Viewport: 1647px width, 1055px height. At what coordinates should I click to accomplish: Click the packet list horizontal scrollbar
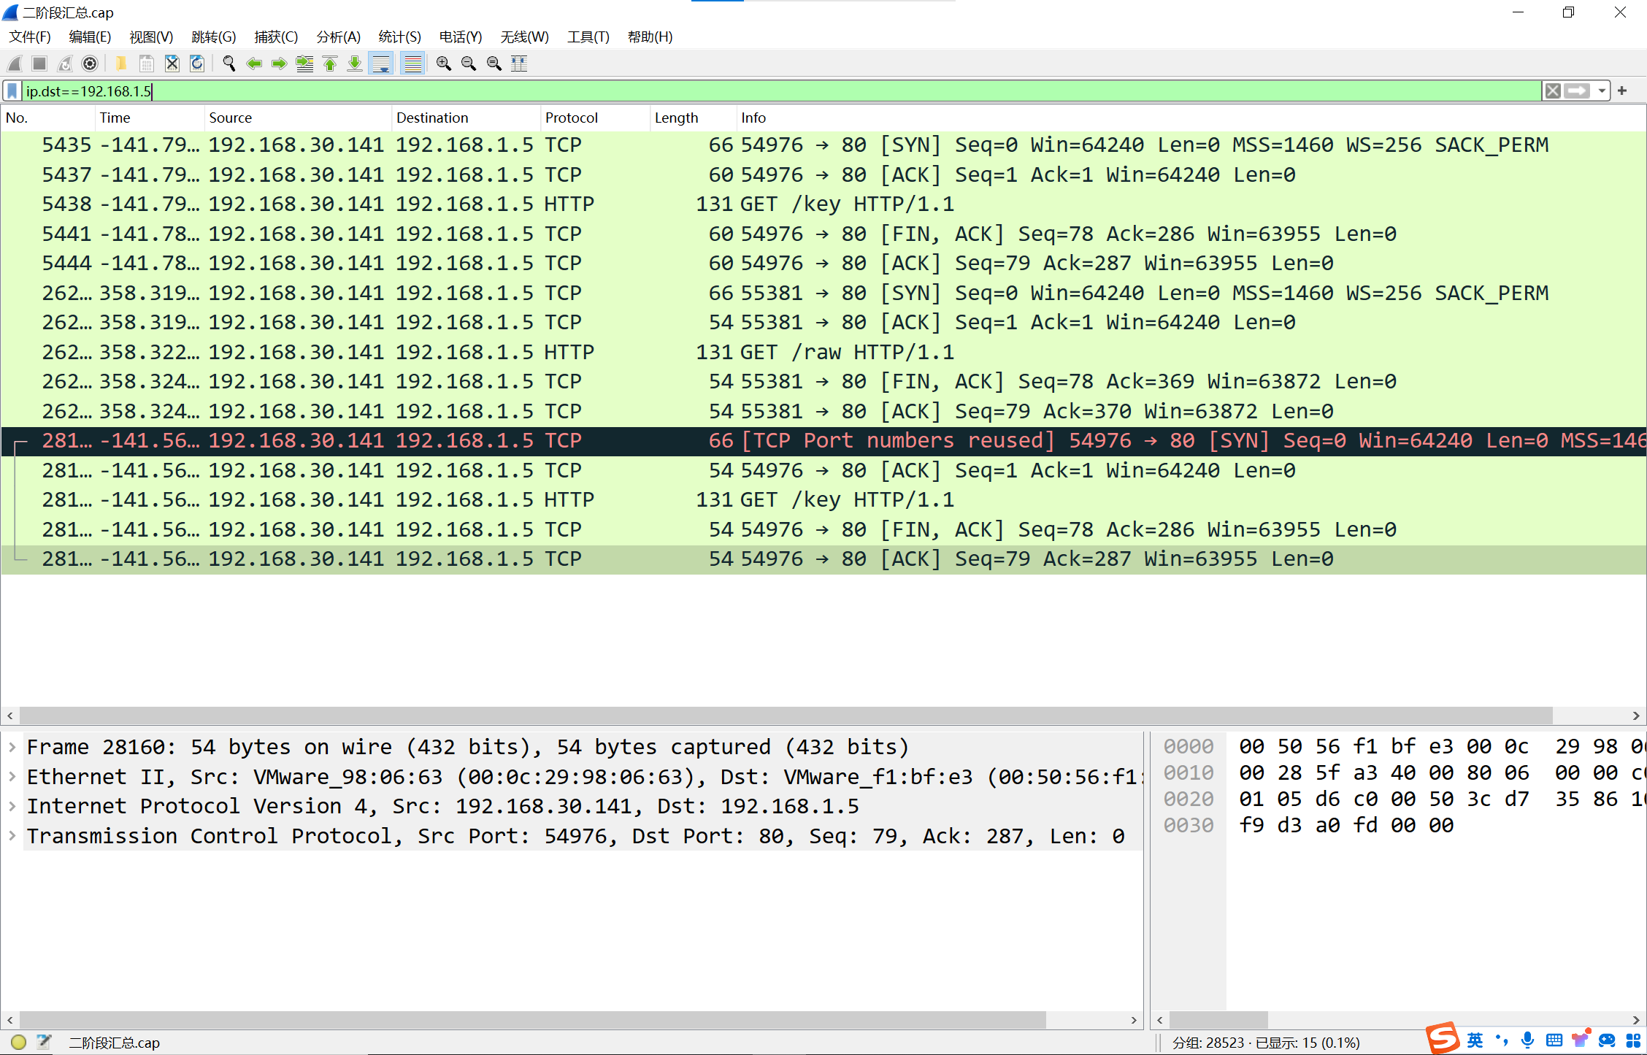tap(786, 716)
